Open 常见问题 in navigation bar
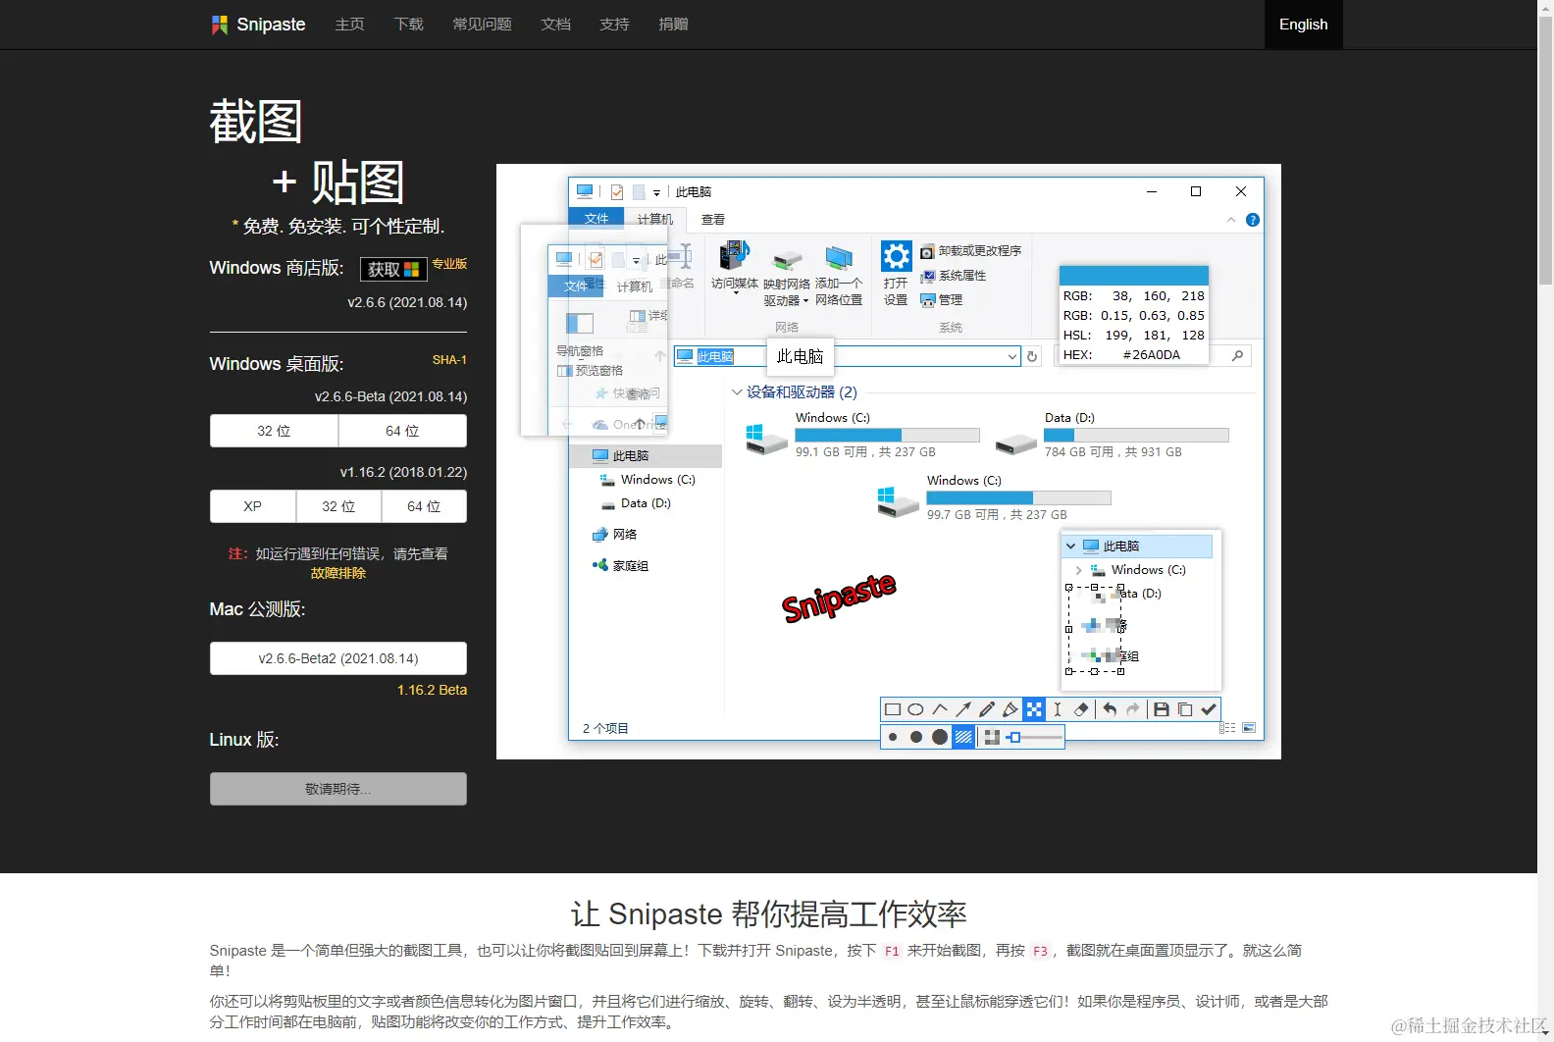This screenshot has height=1042, width=1554. (x=482, y=25)
